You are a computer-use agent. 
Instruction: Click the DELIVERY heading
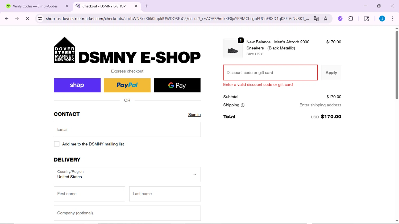67,160
